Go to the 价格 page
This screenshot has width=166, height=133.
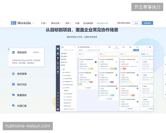(x=77, y=23)
